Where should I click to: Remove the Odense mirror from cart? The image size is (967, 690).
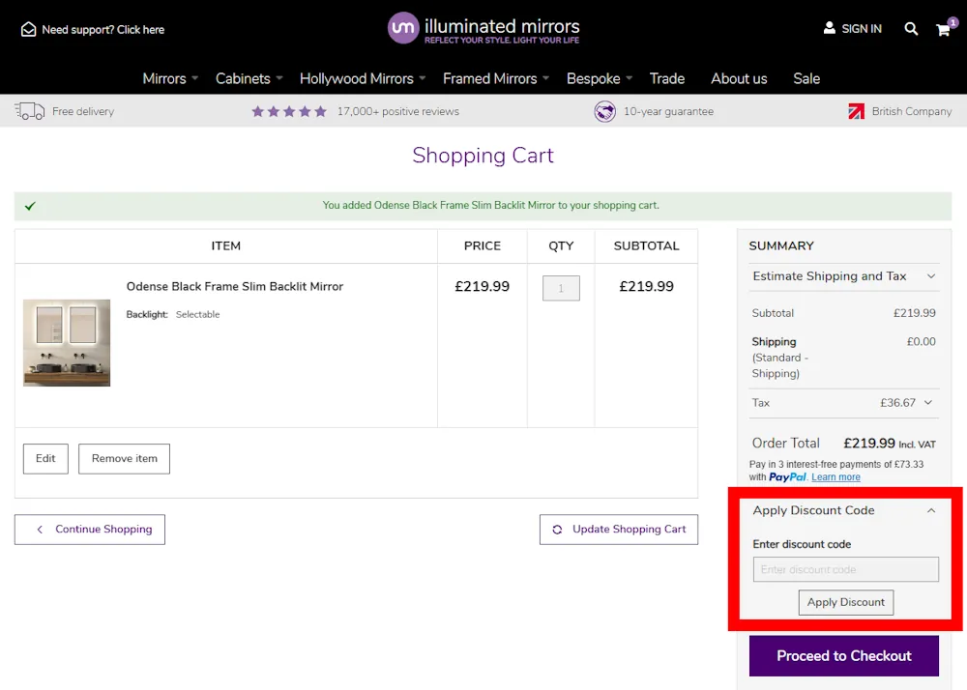(124, 458)
